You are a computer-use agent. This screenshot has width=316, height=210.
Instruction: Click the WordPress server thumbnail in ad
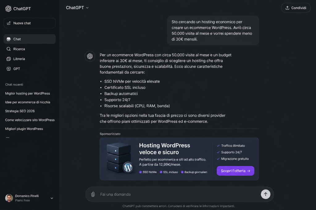click(x=119, y=158)
